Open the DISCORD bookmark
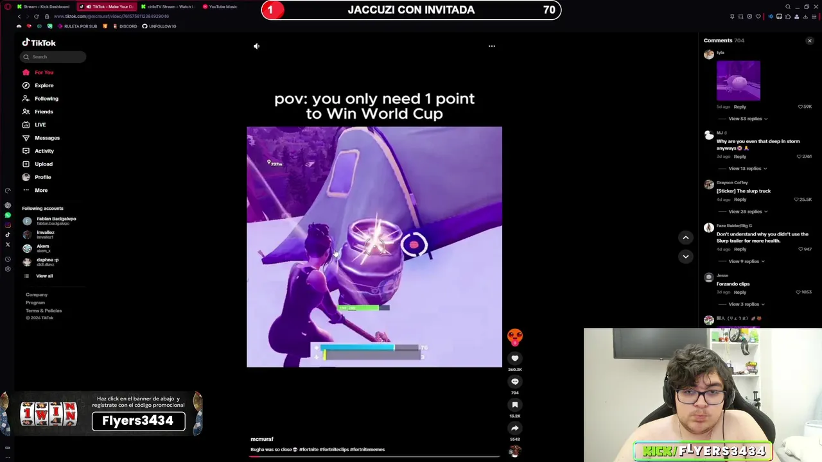The height and width of the screenshot is (462, 822). coord(125,26)
